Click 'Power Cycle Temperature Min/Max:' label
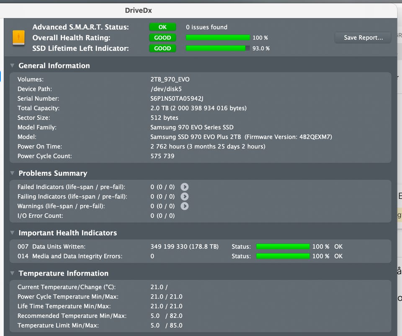 68,297
